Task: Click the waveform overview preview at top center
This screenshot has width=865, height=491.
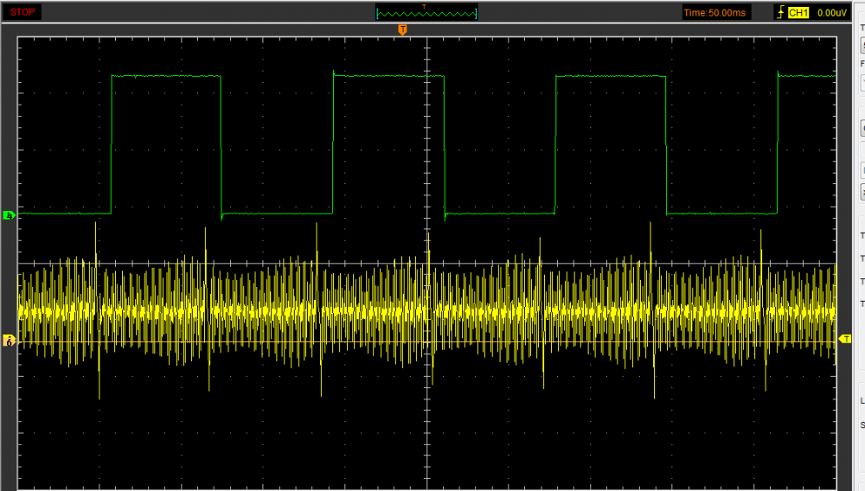Action: 426,13
